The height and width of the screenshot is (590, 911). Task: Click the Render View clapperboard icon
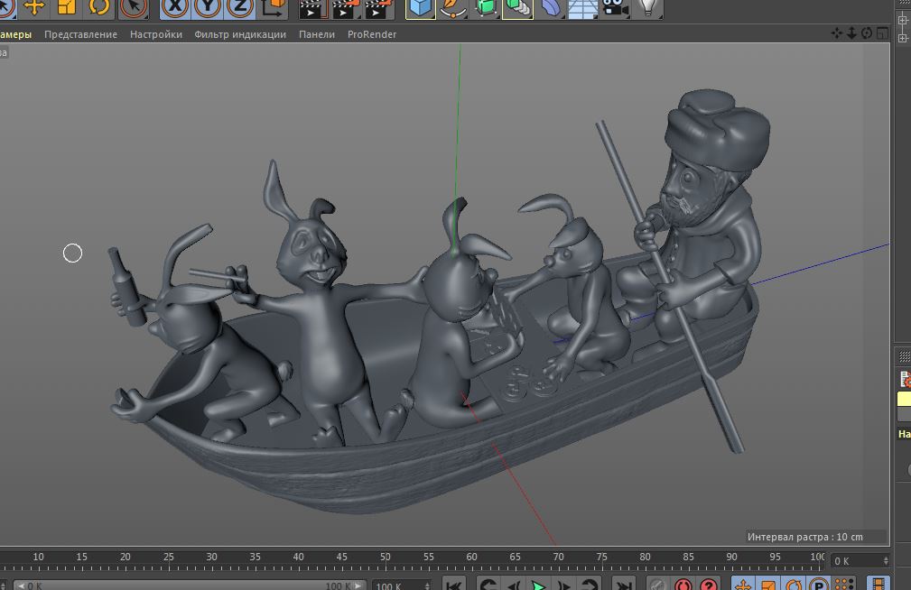(311, 8)
